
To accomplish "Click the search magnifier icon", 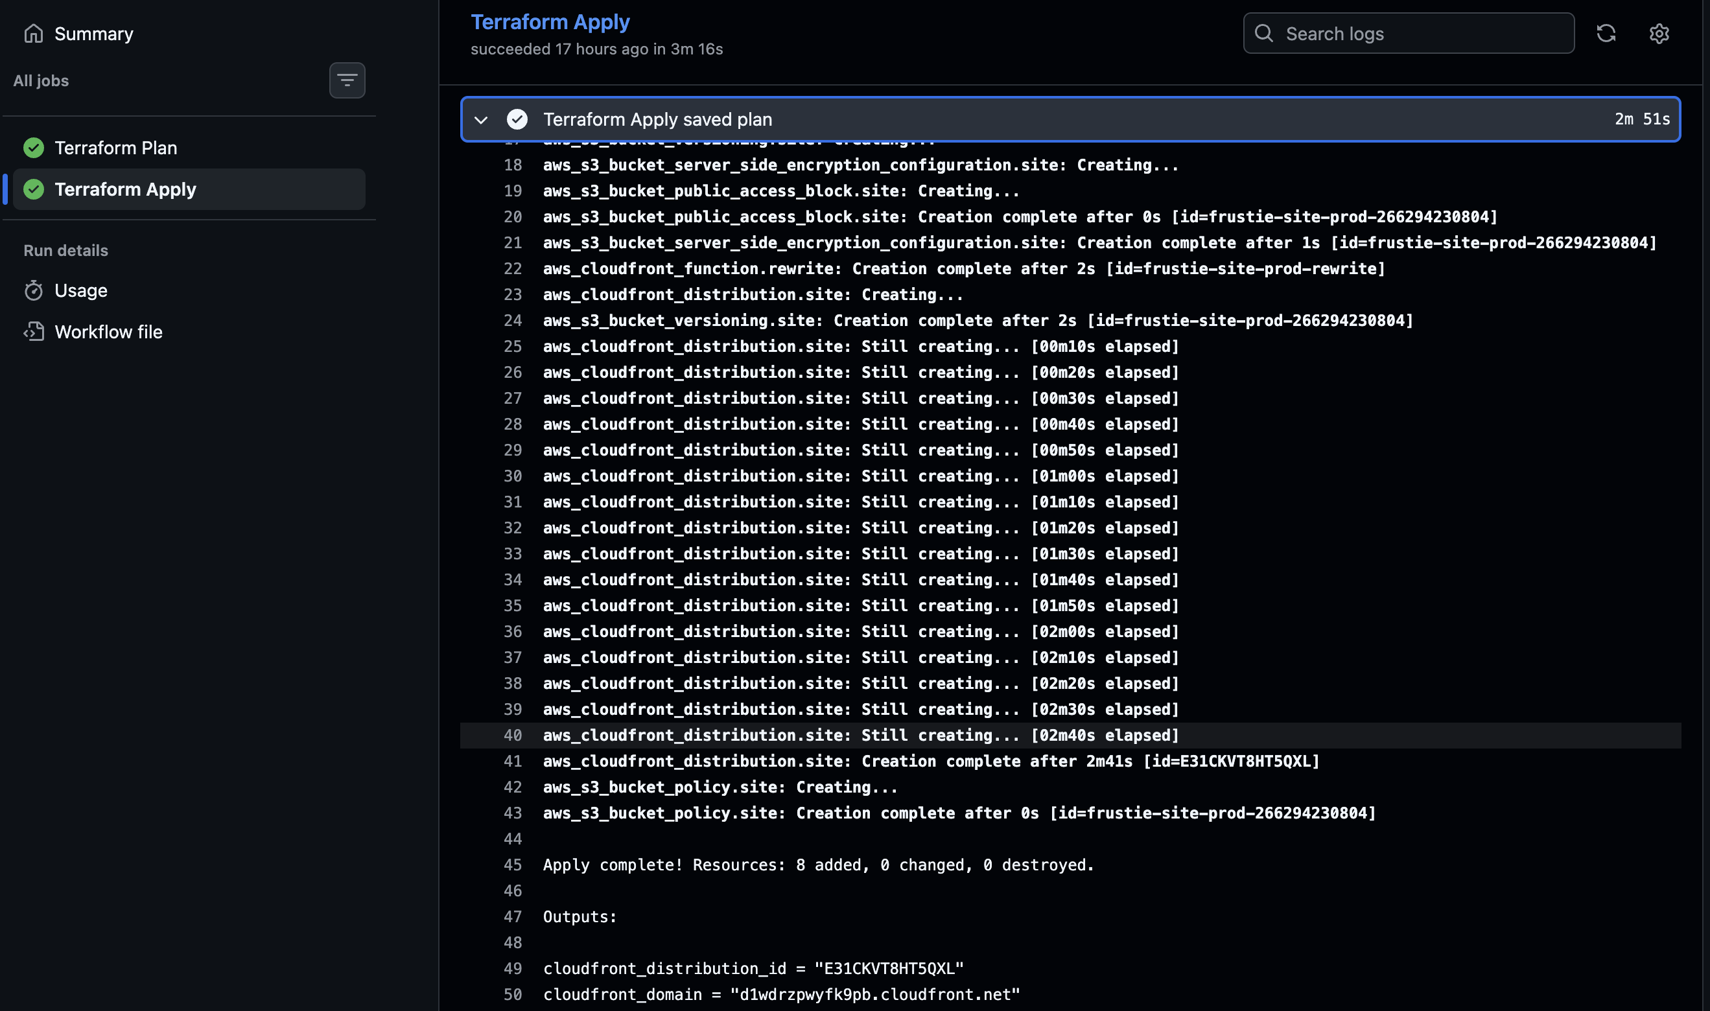I will coord(1264,34).
